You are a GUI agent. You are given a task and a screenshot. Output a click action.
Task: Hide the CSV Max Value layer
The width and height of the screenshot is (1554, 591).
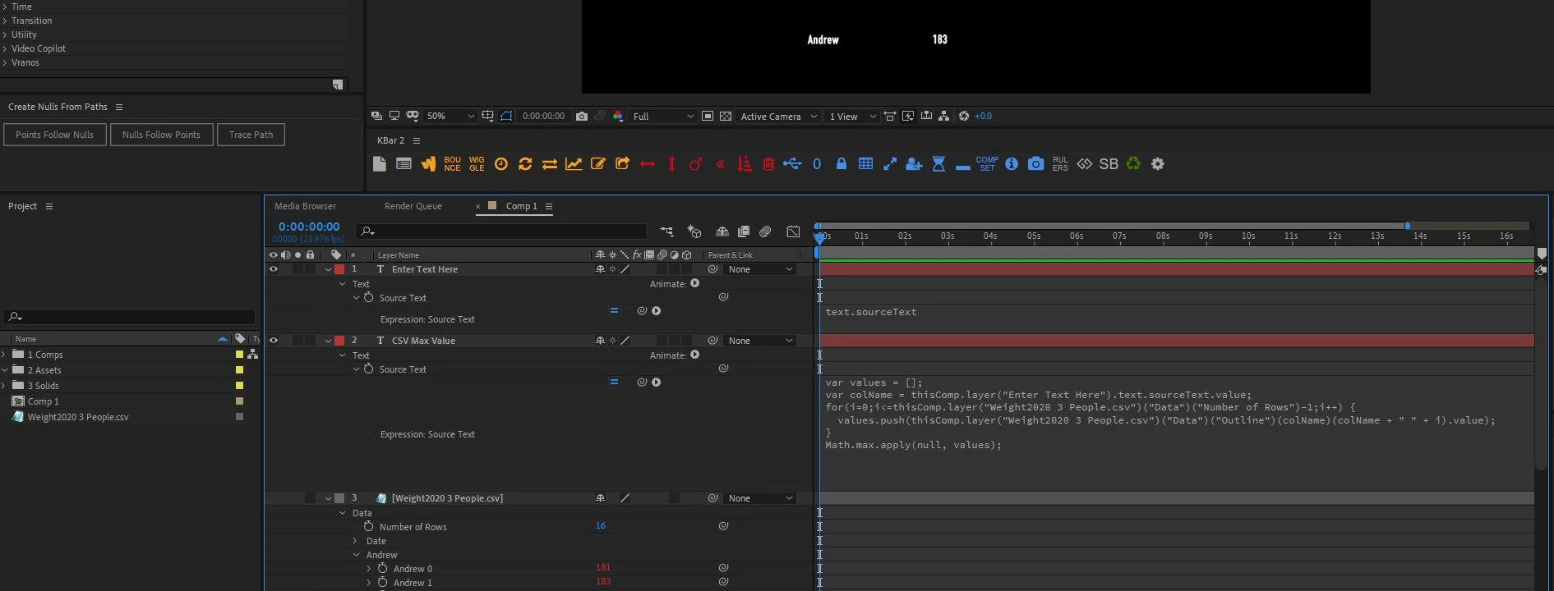[x=274, y=341]
